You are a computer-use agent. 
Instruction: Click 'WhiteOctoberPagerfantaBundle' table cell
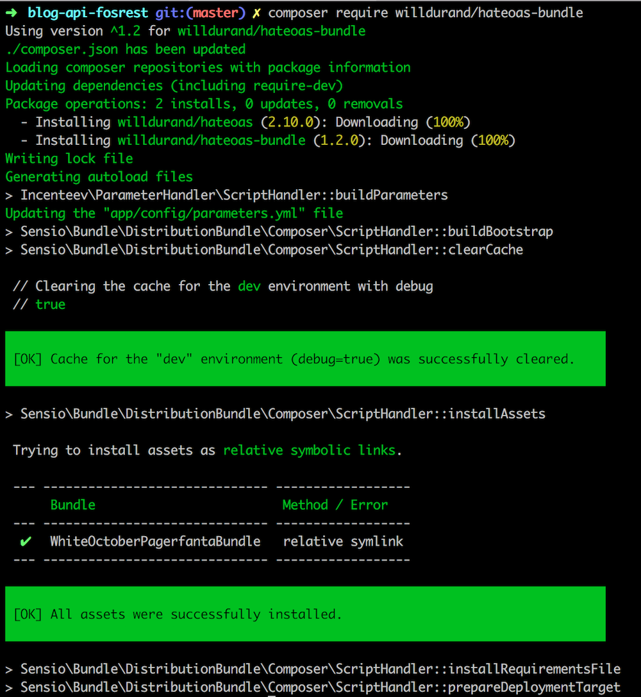coord(155,541)
